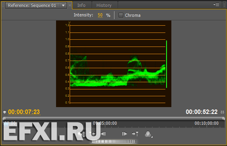This screenshot has height=146, width=227.
Task: Click time ruler at 00:05:00:00 mark
Action: pos(105,124)
